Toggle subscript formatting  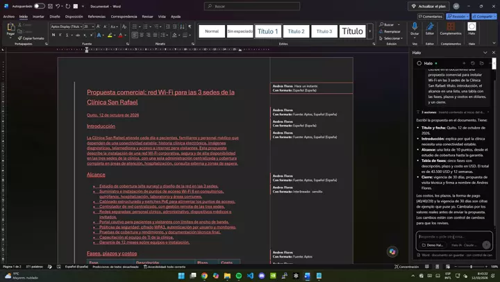pyautogui.click(x=85, y=35)
